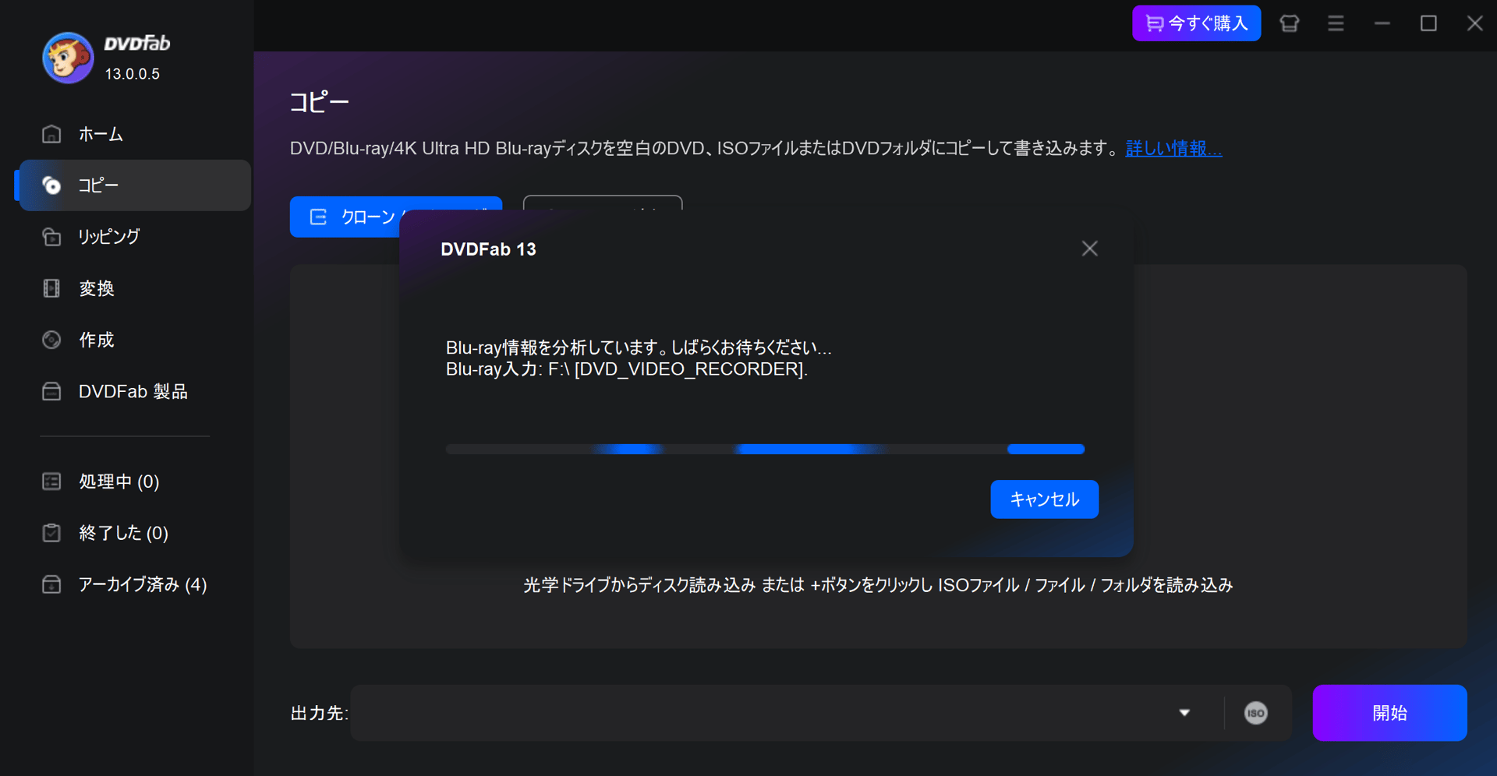Click the 今すぐ購入 buy button
Screen dimensions: 1497x776
(x=1196, y=23)
